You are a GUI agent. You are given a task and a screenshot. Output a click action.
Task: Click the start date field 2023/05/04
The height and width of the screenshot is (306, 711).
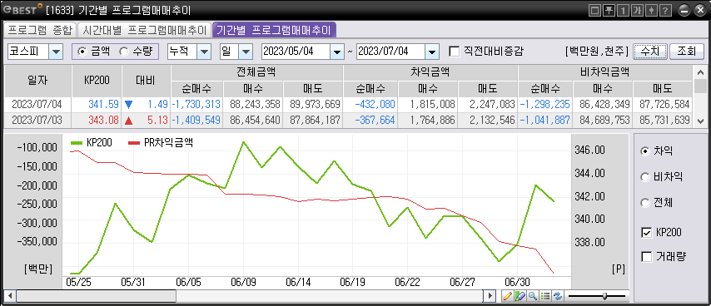(x=296, y=52)
